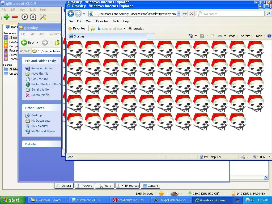Click the Up folder icon in grossley Explorer window

(x=57, y=42)
